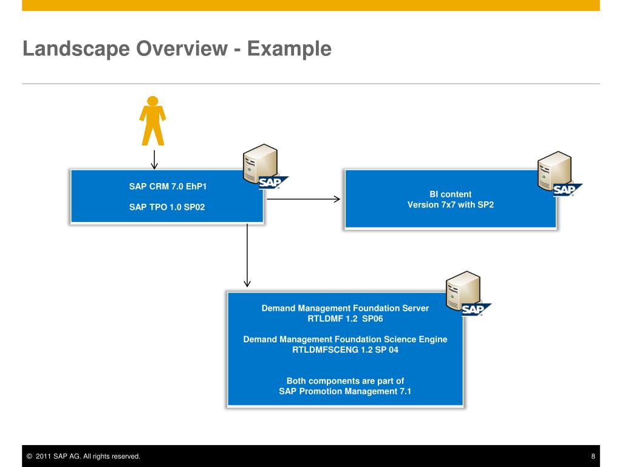Click 'Demand Management Foundation Server' text
Image resolution: width=622 pixels, height=467 pixels.
pyautogui.click(x=345, y=308)
